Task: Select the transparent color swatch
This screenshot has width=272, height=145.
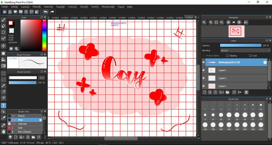Action: tap(12, 31)
